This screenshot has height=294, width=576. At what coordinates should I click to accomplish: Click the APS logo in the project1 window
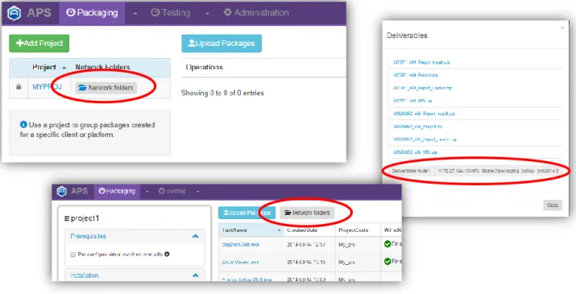point(62,192)
